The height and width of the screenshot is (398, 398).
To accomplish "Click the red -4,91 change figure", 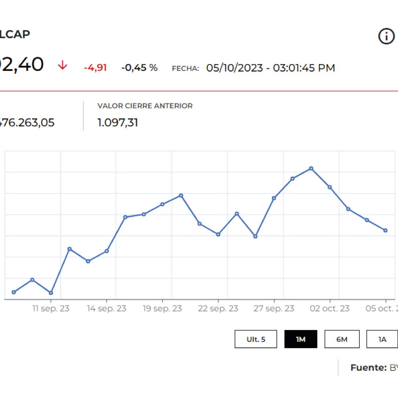I will [96, 68].
